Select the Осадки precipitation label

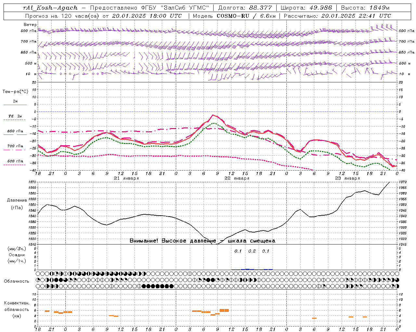click(x=17, y=255)
